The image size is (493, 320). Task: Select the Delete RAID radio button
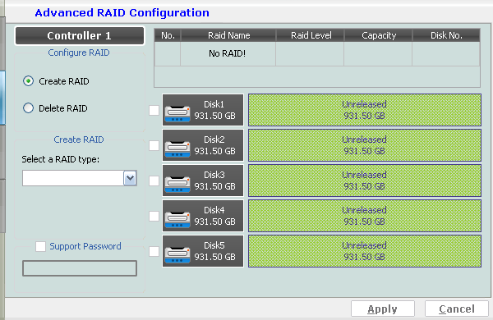28,108
